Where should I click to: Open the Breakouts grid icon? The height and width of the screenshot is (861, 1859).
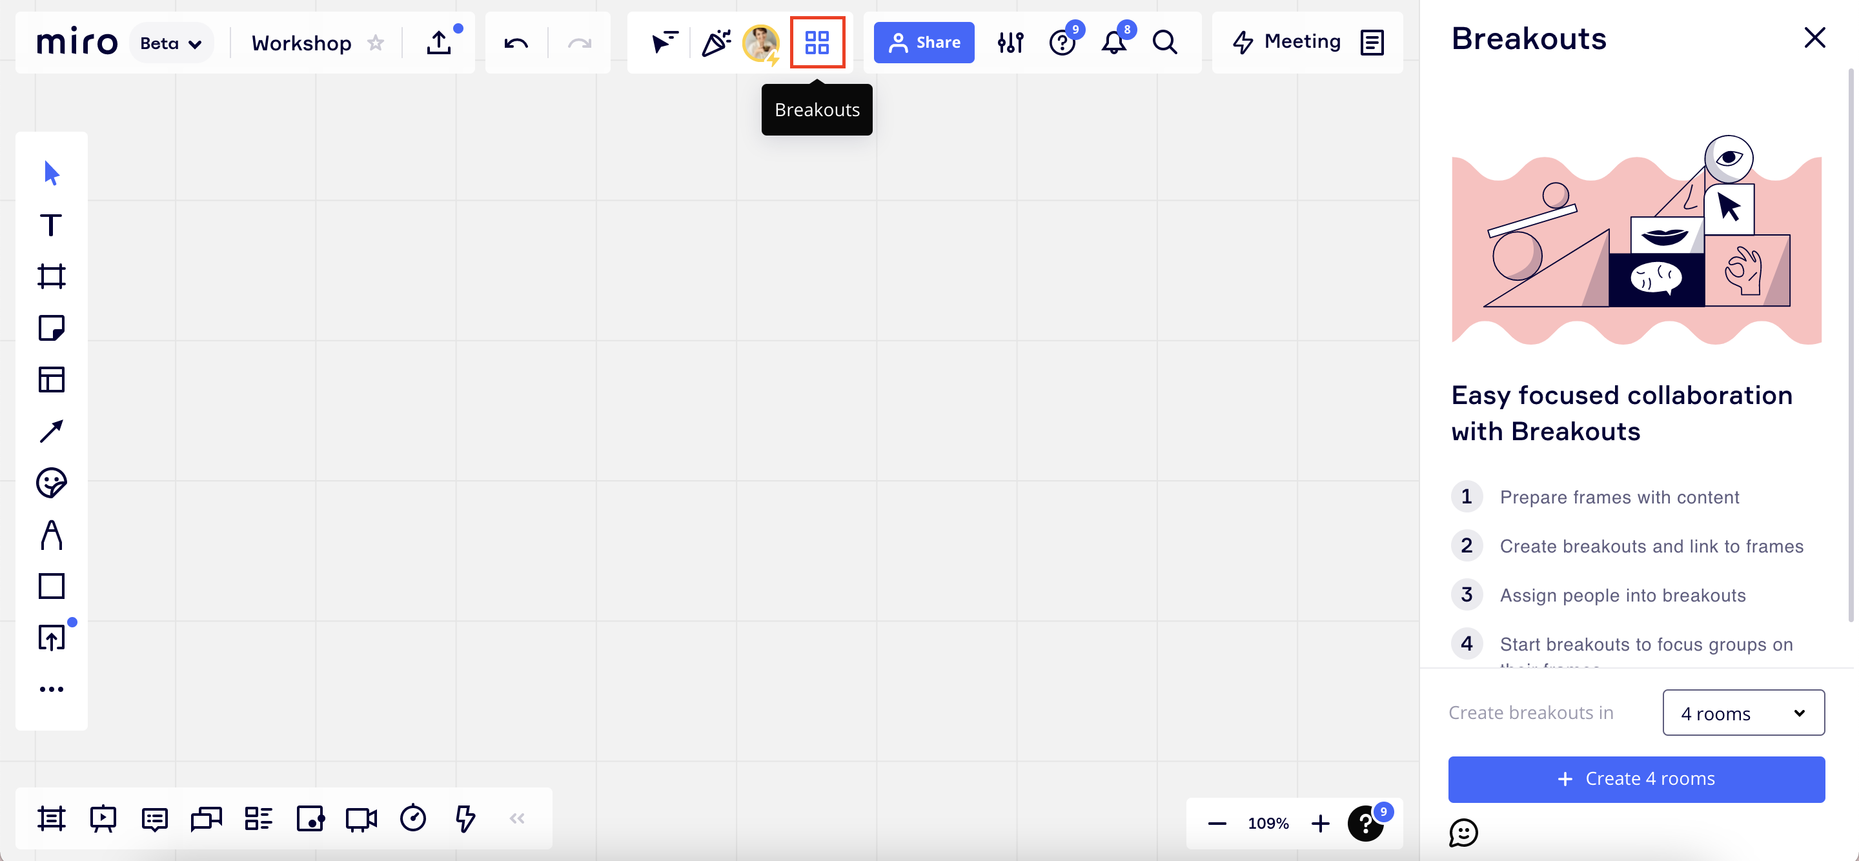(x=817, y=43)
